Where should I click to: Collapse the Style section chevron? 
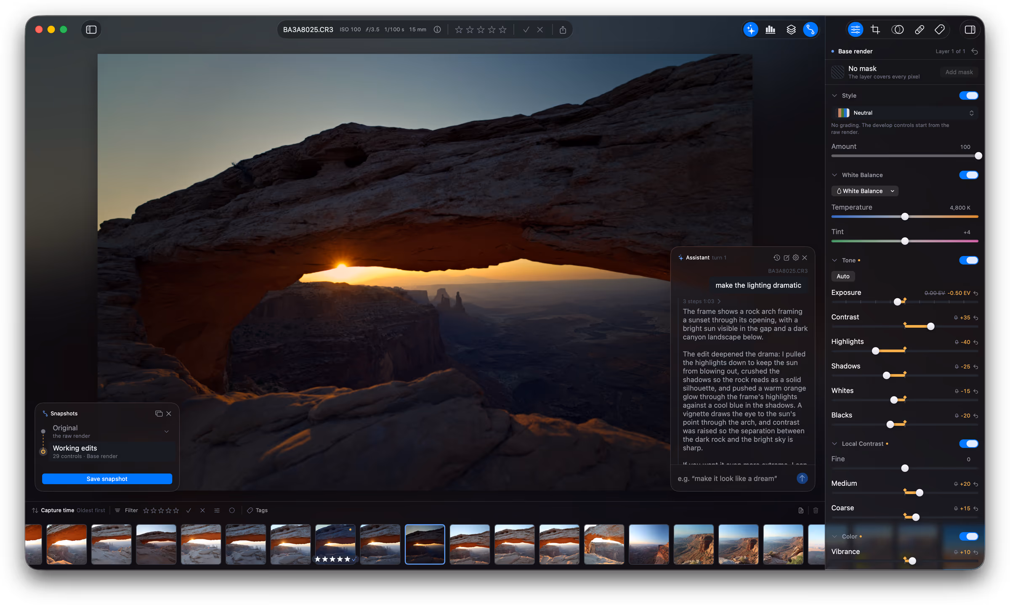click(x=835, y=96)
